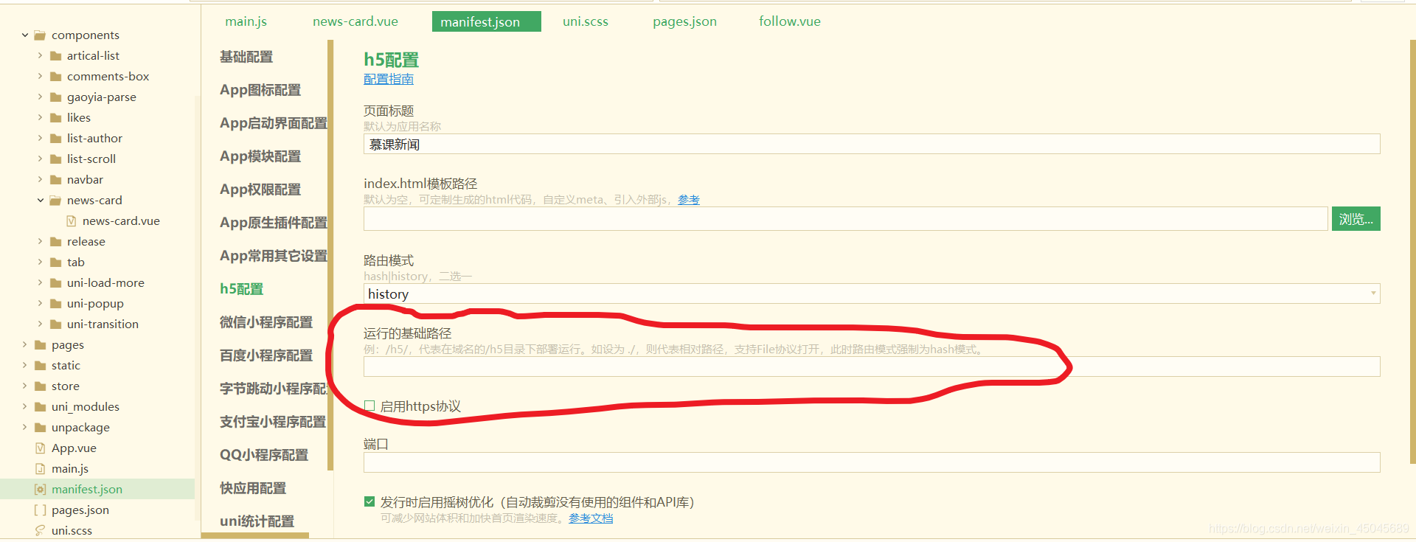Open the 参考 link under index.html模板路径
This screenshot has width=1416, height=542.
pos(689,200)
